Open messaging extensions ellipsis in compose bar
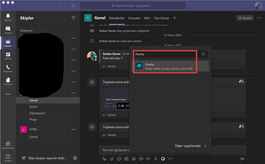Screen dimensions: 265x164 tap(170, 159)
